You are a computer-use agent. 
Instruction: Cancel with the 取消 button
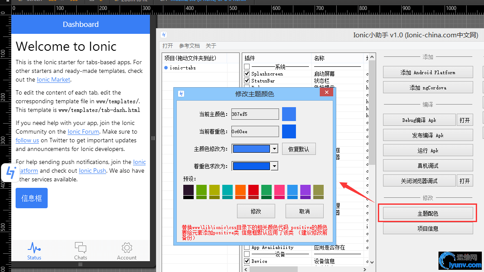click(304, 211)
